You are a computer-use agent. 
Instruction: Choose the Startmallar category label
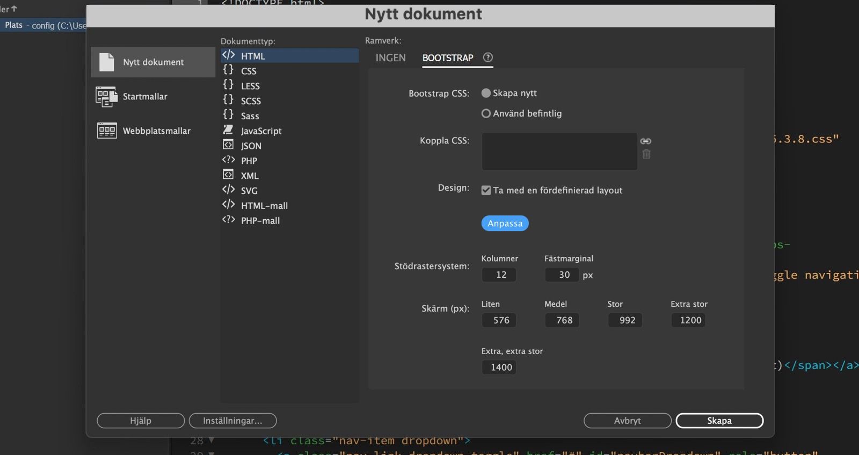coord(145,97)
